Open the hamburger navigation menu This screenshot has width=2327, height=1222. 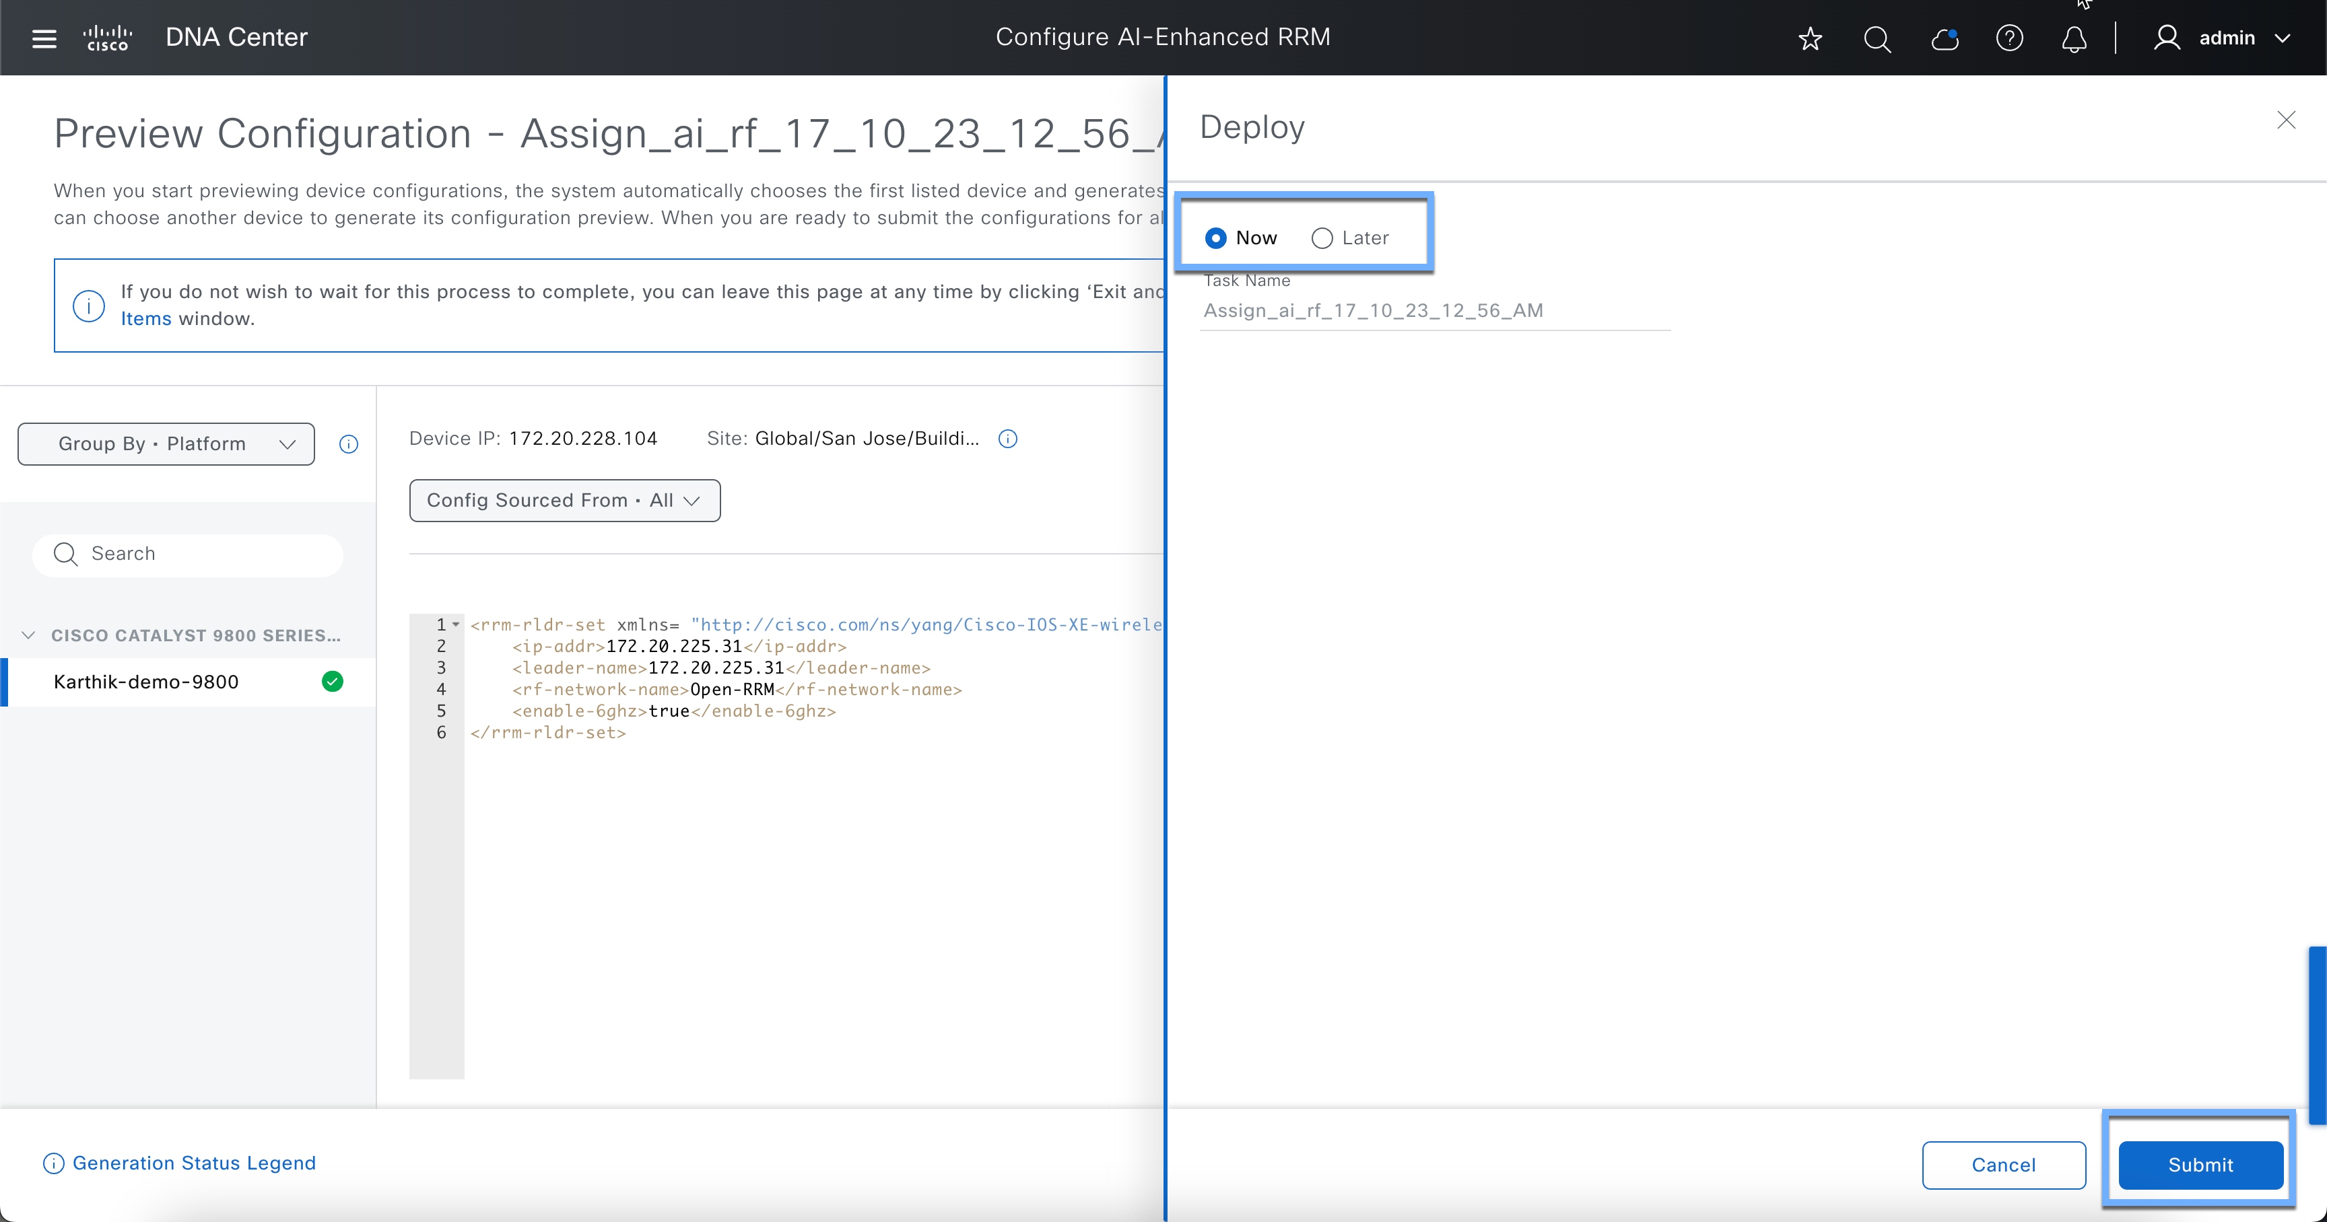[x=43, y=38]
